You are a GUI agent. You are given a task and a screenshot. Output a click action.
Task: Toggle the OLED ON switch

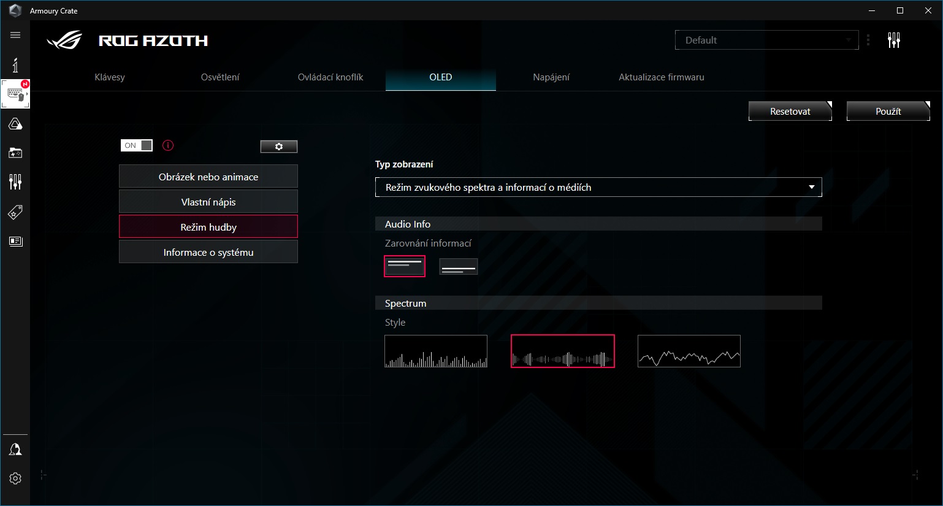(x=137, y=145)
